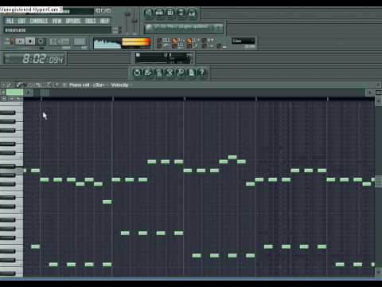Show the playlist window shortcut icon

click(149, 13)
